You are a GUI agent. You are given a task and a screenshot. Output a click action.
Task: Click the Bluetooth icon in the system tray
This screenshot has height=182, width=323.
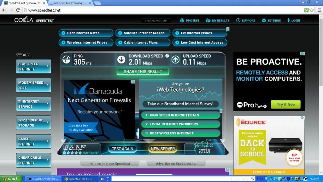coord(288,179)
